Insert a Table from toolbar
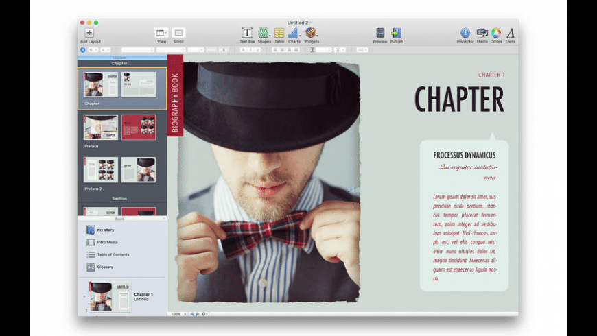Screen dimensions: 597x336 tap(279, 33)
